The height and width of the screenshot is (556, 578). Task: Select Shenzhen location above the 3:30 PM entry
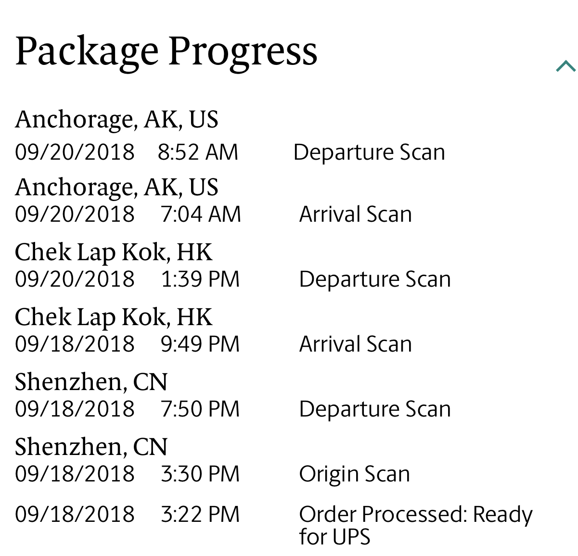click(91, 446)
